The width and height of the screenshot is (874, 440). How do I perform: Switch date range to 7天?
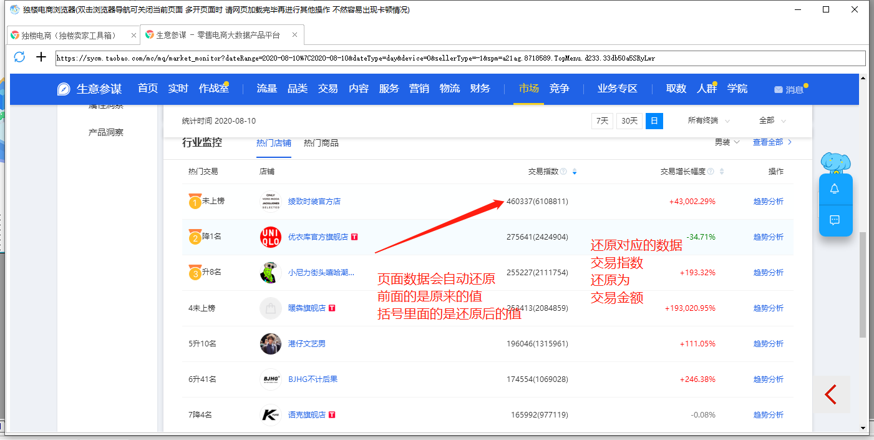pyautogui.click(x=602, y=121)
